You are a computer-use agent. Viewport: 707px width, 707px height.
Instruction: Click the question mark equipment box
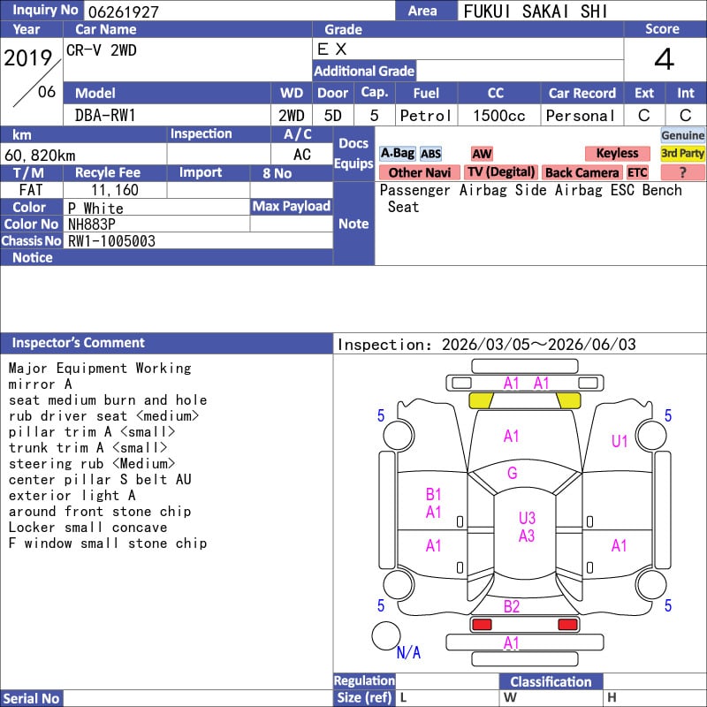[683, 172]
